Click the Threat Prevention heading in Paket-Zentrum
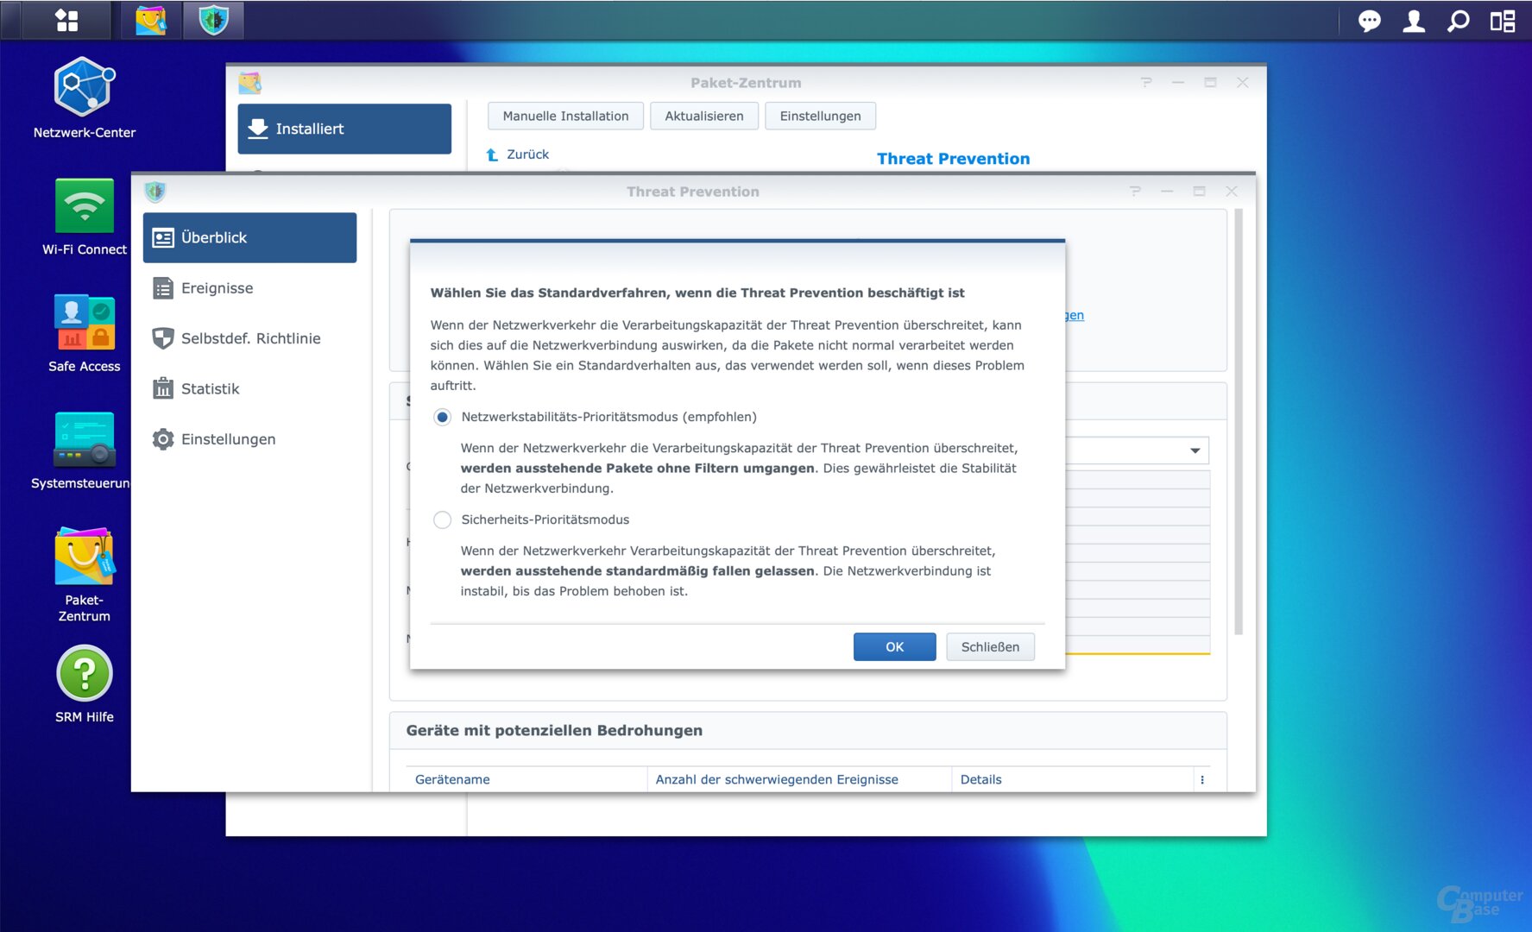The height and width of the screenshot is (932, 1532). click(953, 159)
